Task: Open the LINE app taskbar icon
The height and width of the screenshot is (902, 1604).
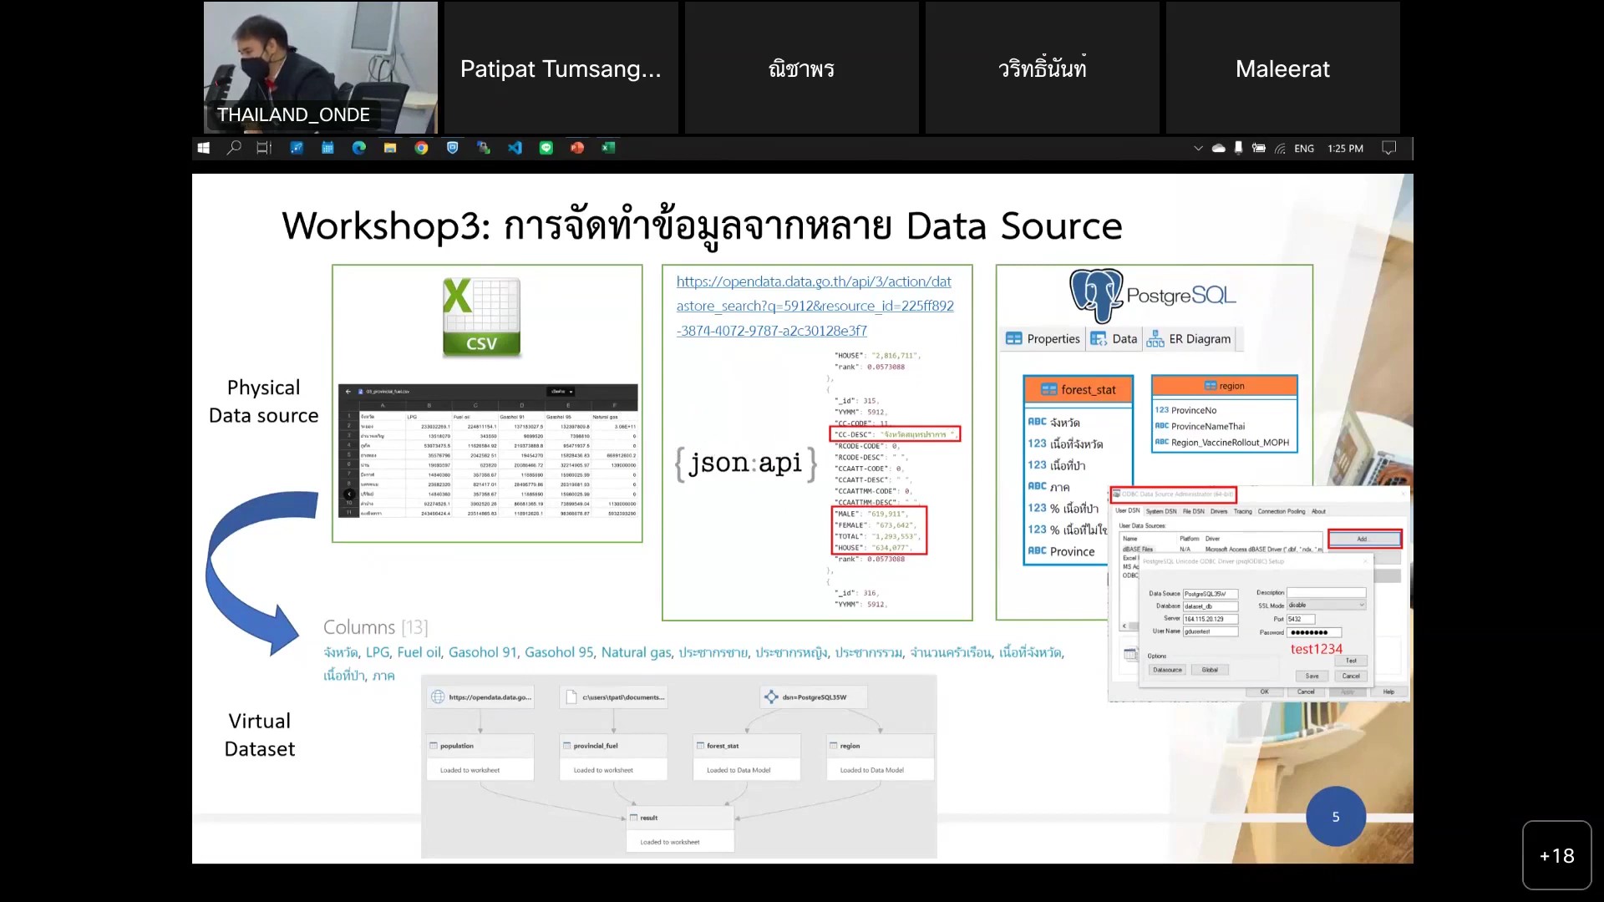Action: [546, 148]
